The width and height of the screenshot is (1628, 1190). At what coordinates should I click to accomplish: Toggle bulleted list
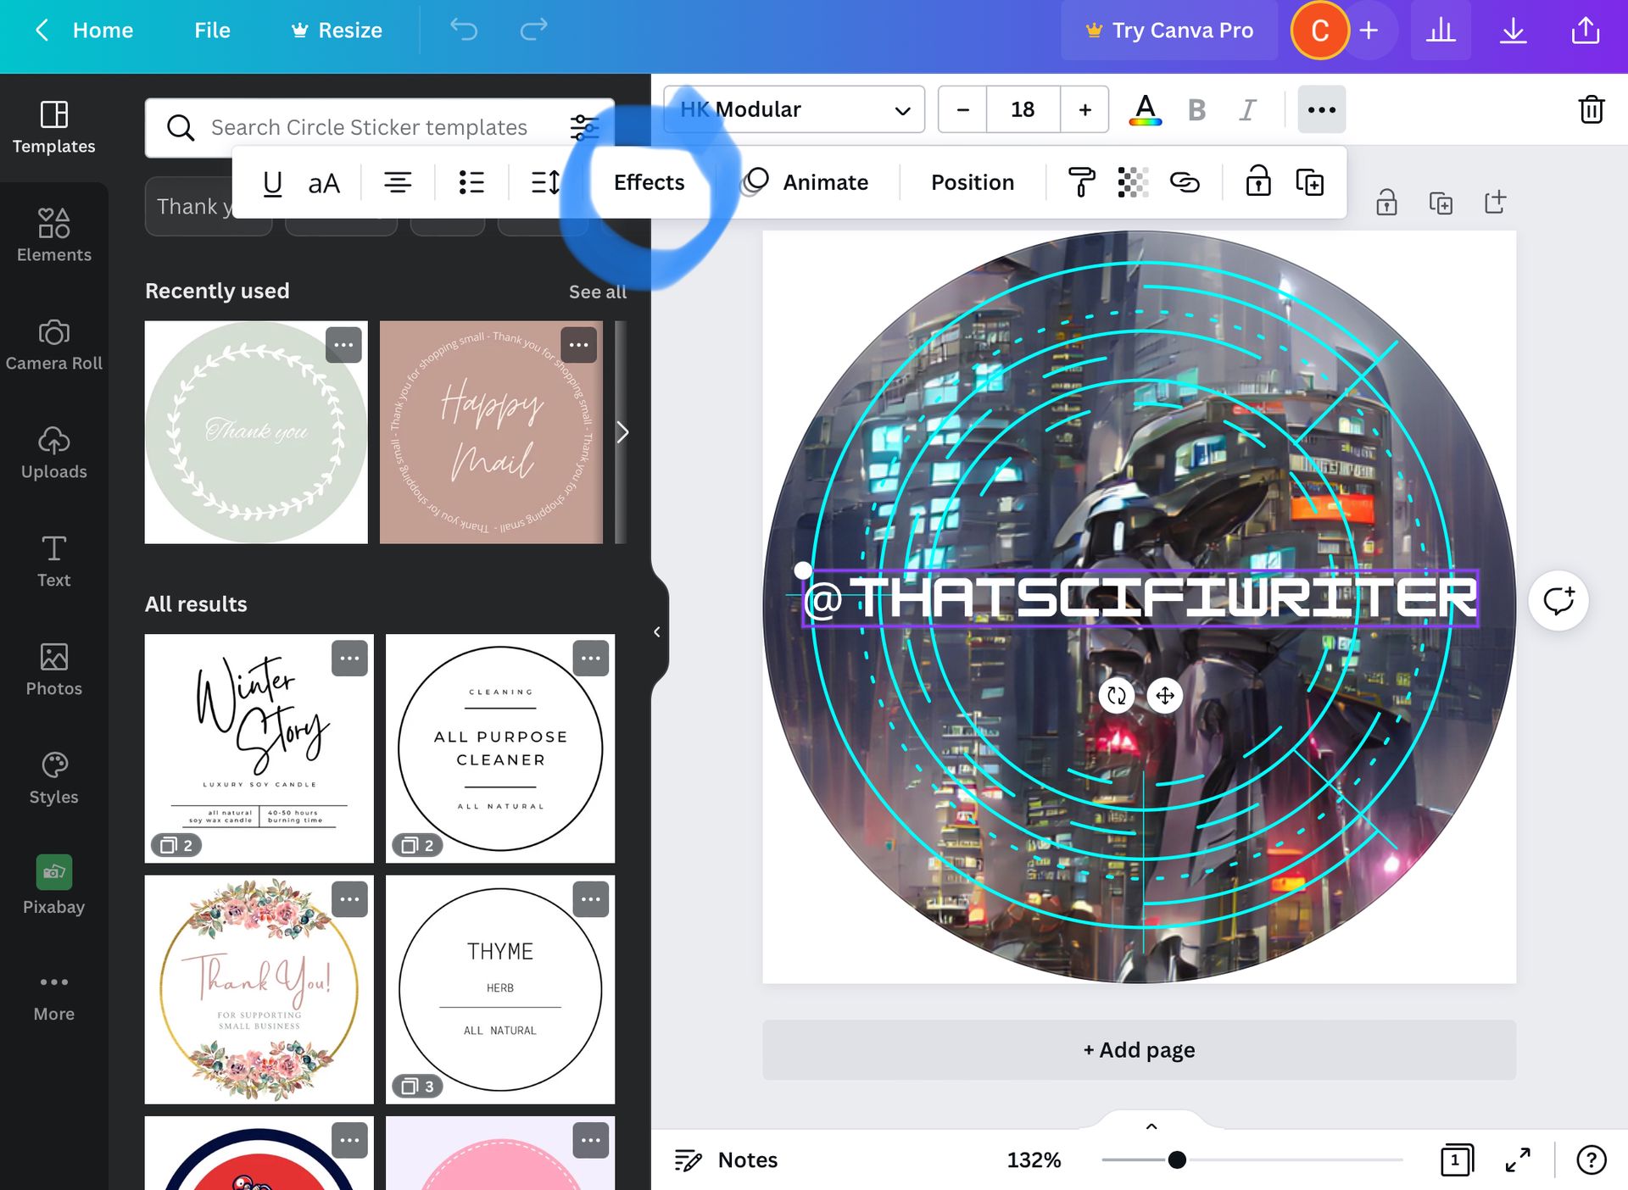(471, 183)
